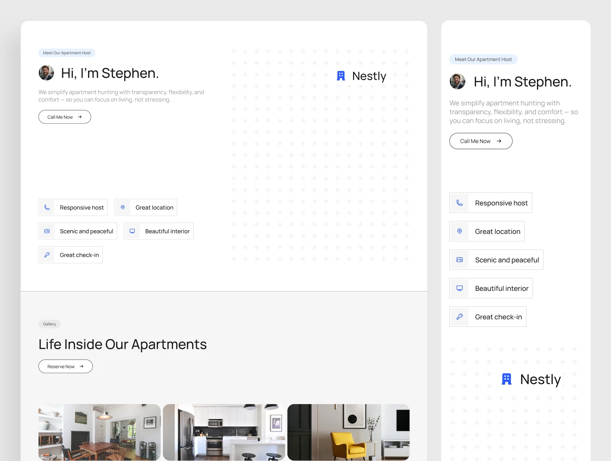Click 'Great location' text in desktop view
Image resolution: width=611 pixels, height=461 pixels.
click(x=154, y=207)
